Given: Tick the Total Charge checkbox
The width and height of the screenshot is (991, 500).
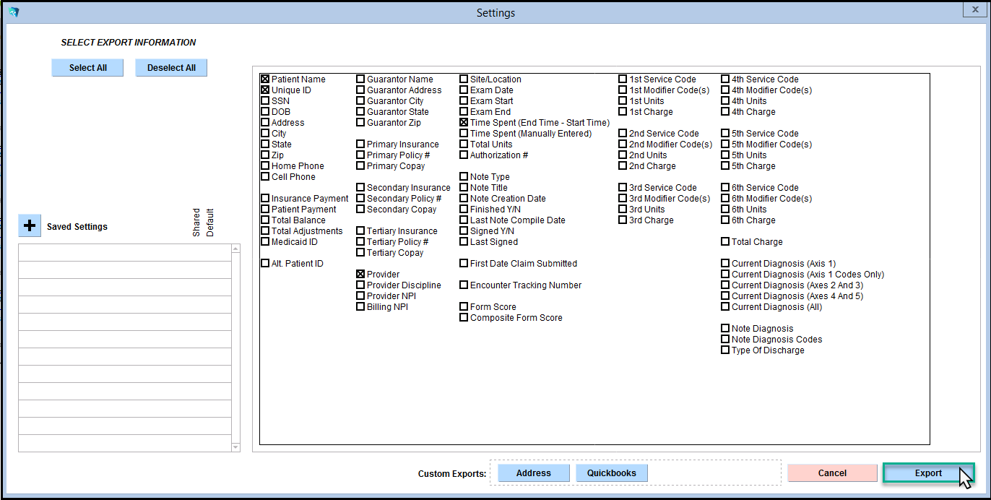Looking at the screenshot, I should click(x=725, y=242).
